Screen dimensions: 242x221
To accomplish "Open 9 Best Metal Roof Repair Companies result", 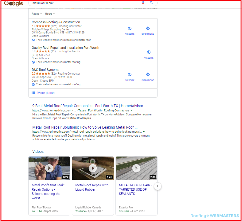I will click(89, 106).
